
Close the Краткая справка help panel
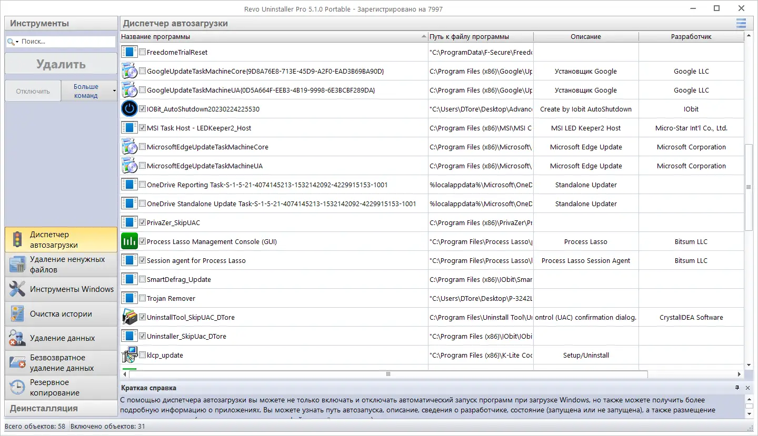(x=748, y=388)
